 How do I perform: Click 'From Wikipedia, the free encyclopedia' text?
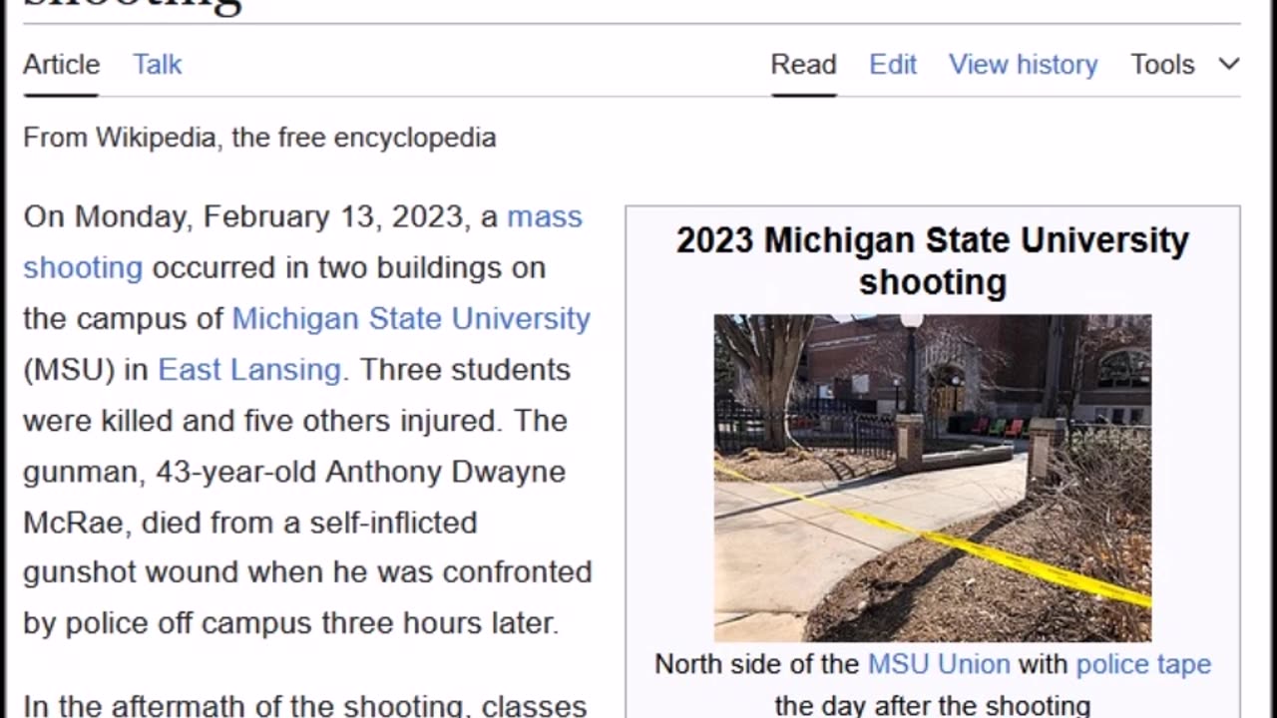coord(259,138)
